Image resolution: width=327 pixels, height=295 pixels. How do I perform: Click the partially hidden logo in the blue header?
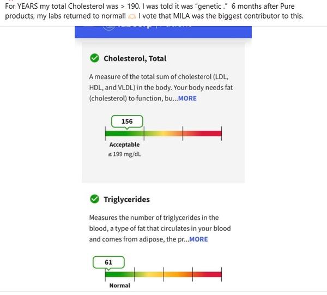click(x=109, y=28)
